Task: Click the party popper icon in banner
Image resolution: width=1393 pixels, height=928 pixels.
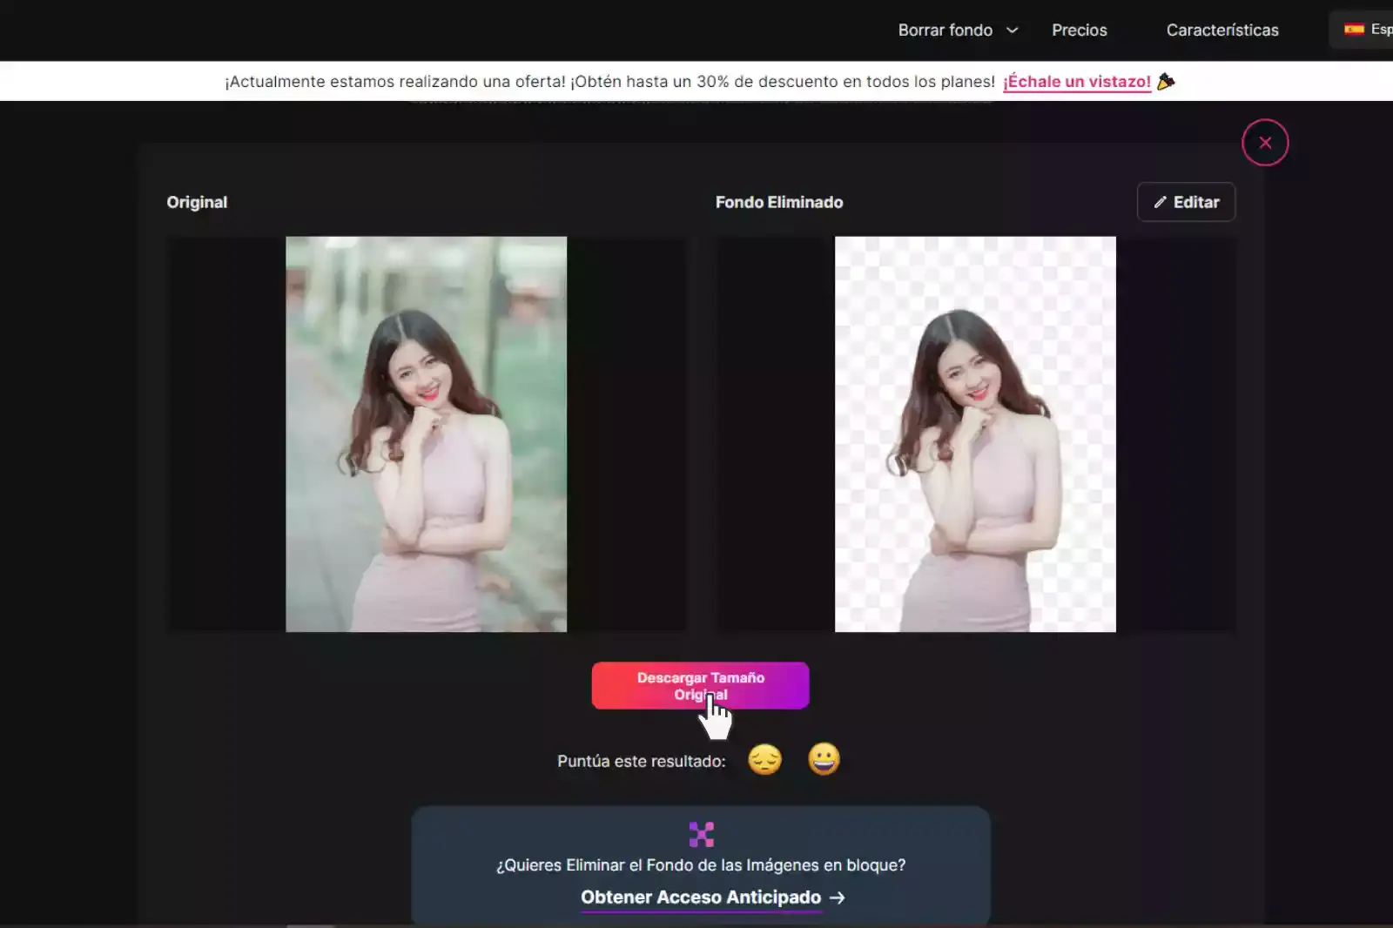Action: [x=1166, y=81]
